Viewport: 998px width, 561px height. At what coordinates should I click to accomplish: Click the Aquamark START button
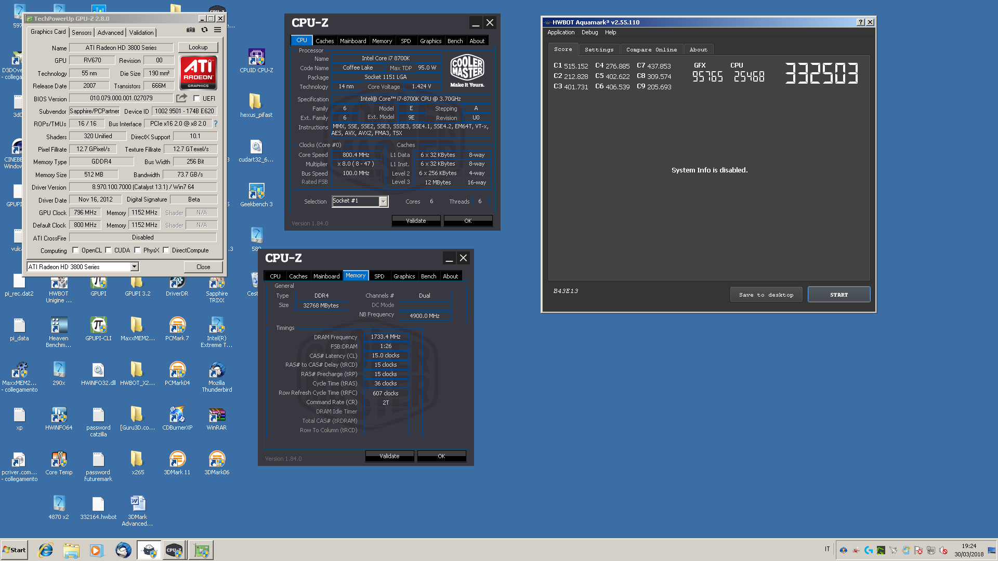pyautogui.click(x=839, y=295)
